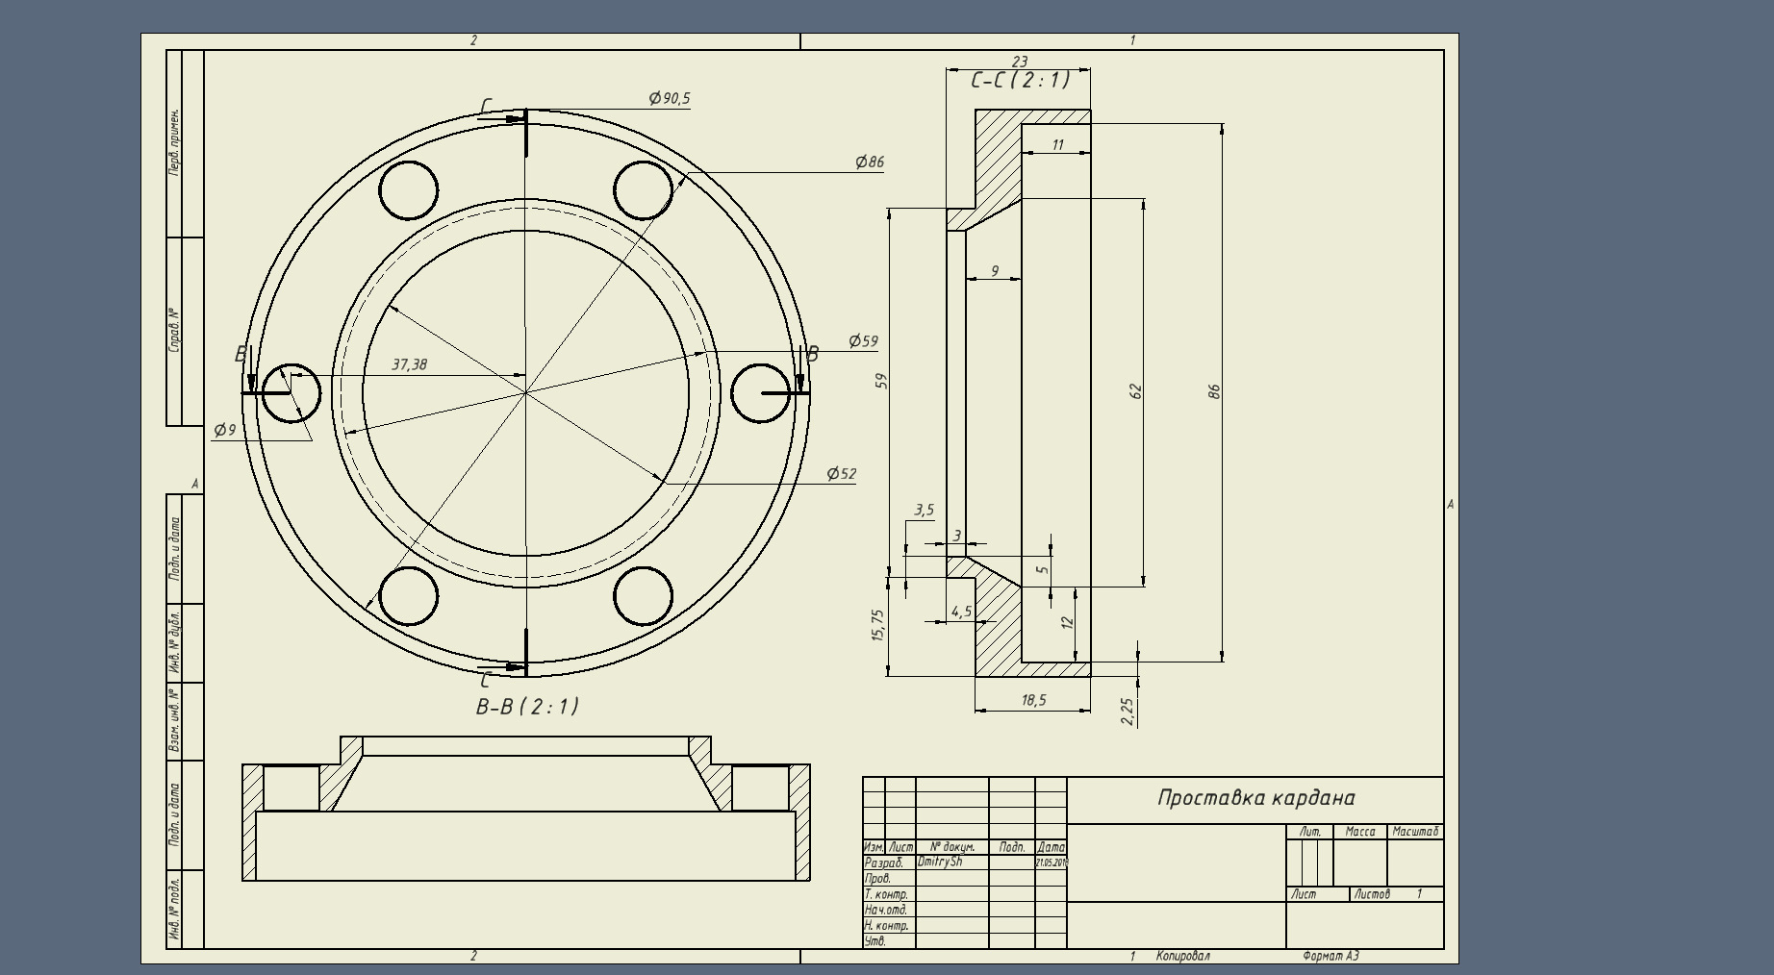Screen dimensions: 1774x975
Task: Click the Ø86 diameter dimension label
Action: click(870, 162)
